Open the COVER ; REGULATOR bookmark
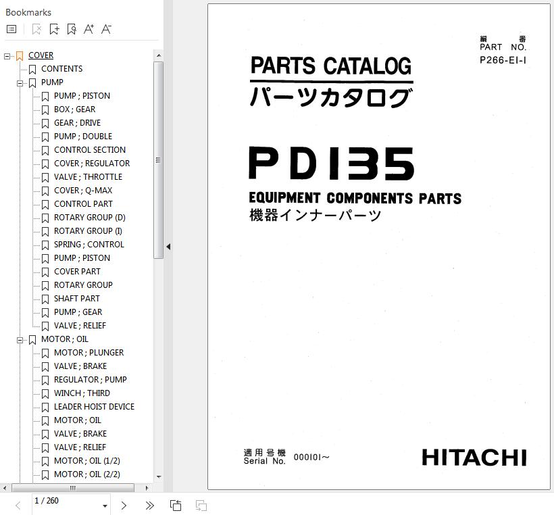 92,164
